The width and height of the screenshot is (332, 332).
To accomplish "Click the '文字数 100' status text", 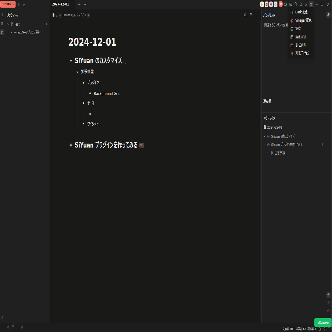I will point(288,329).
